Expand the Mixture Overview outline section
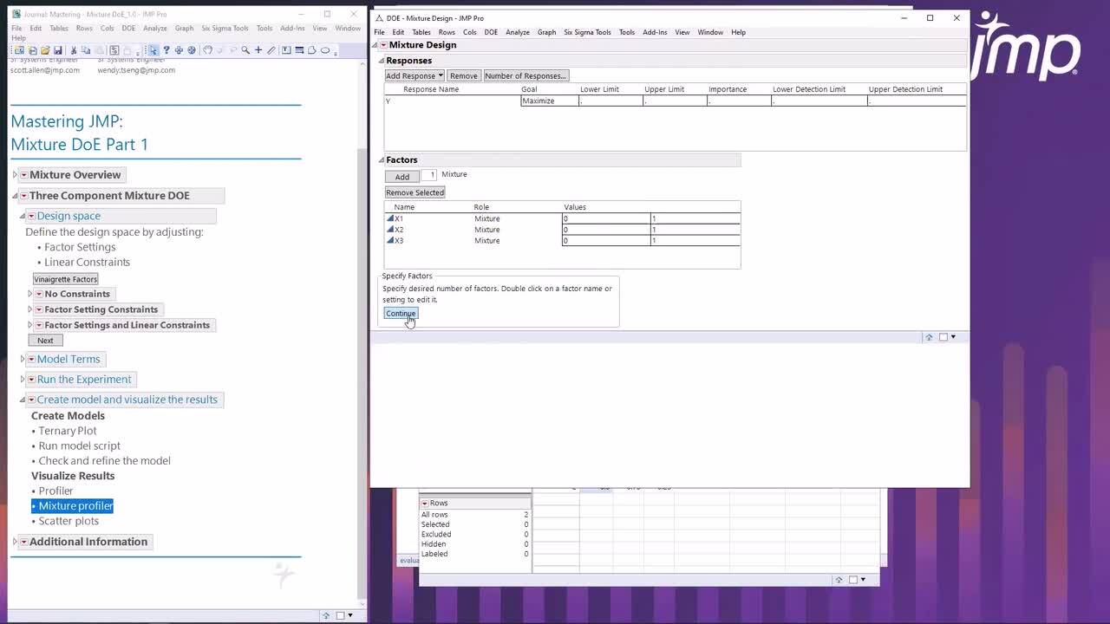The height and width of the screenshot is (624, 1110). coord(15,174)
